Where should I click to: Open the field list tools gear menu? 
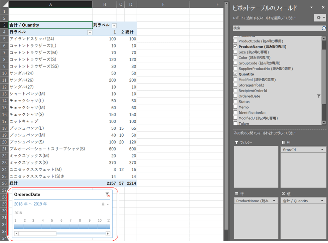[320, 18]
